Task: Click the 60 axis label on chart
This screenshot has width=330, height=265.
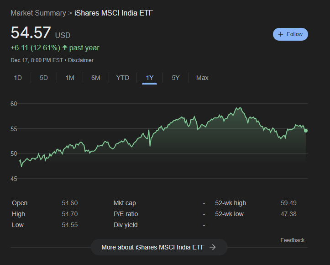Action: click(14, 104)
